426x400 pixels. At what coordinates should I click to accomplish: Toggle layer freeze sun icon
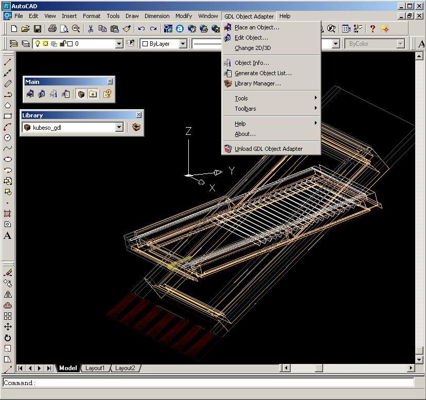tap(45, 44)
